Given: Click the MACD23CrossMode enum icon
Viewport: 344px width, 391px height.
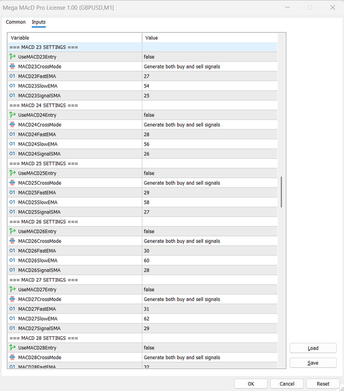Looking at the screenshot, I should tap(12, 66).
